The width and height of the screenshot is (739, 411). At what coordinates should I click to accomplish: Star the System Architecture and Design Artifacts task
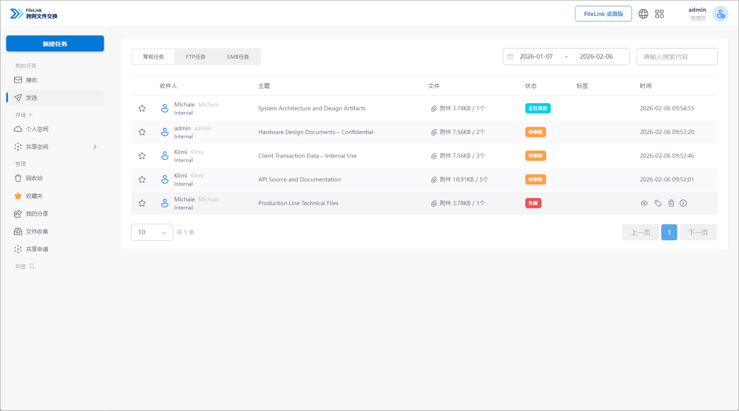[x=142, y=108]
